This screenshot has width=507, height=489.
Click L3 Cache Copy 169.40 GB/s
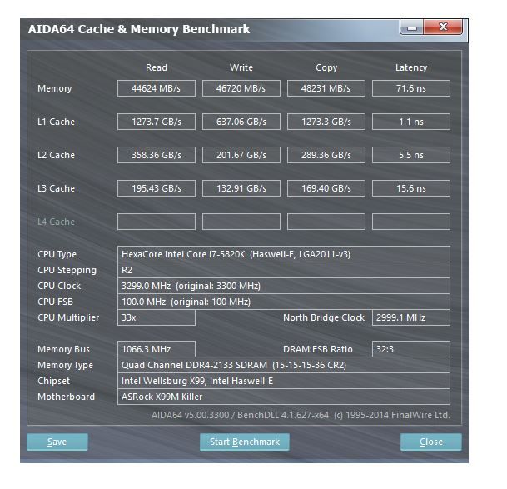click(326, 188)
